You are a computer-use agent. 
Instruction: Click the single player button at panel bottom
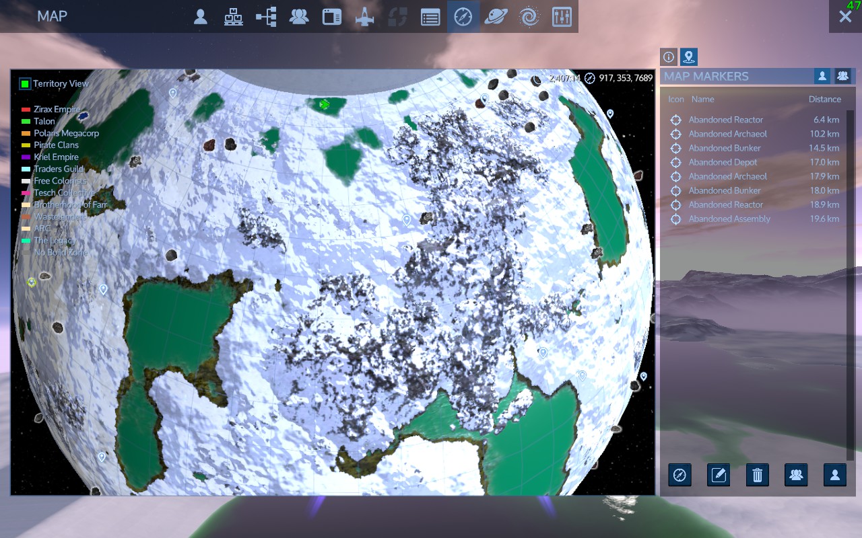tap(835, 475)
